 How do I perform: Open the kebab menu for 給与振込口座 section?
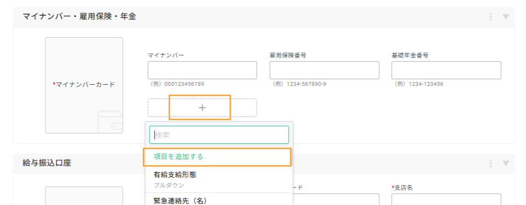491,163
